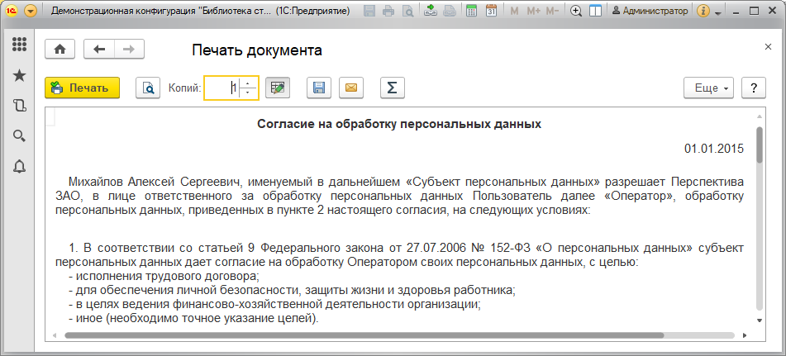This screenshot has height=356, width=786.
Task: Click the horizontal scrollbar thumb
Action: click(x=364, y=335)
